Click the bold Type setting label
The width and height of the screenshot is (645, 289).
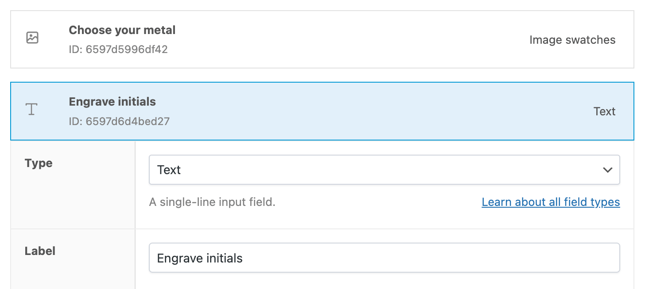39,163
